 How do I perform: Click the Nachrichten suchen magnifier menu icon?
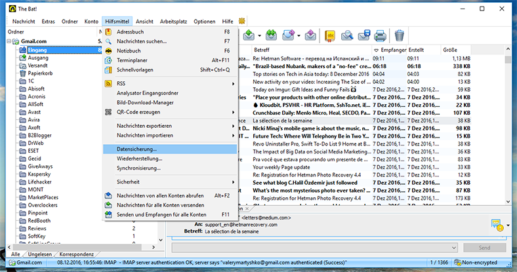point(108,41)
